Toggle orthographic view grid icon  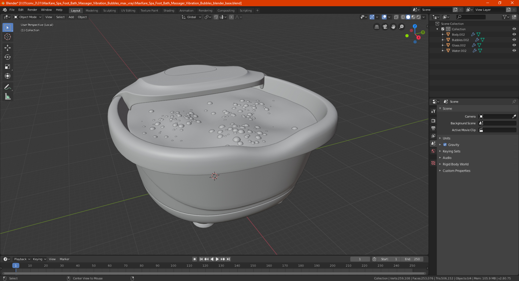point(377,27)
